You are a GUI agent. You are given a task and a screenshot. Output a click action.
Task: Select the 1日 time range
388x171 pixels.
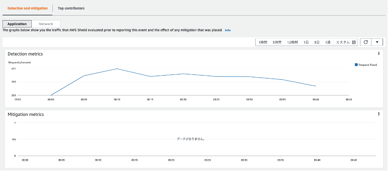(306, 42)
